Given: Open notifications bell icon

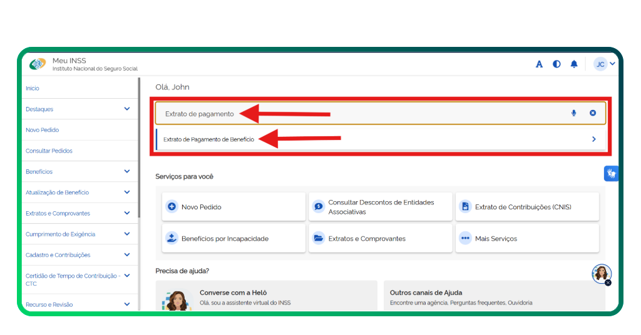Looking at the screenshot, I should (574, 64).
